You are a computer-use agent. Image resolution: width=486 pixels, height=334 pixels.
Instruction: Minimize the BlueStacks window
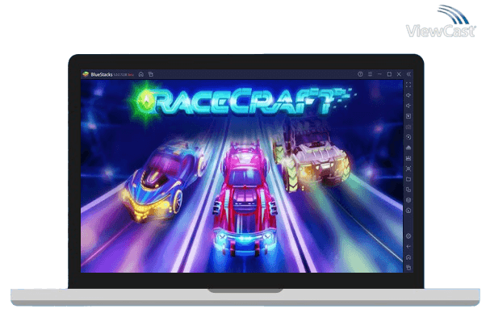379,74
